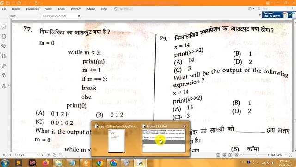The width and height of the screenshot is (296, 167).
Task: Select continuous facing view mode icon
Action: point(236,155)
